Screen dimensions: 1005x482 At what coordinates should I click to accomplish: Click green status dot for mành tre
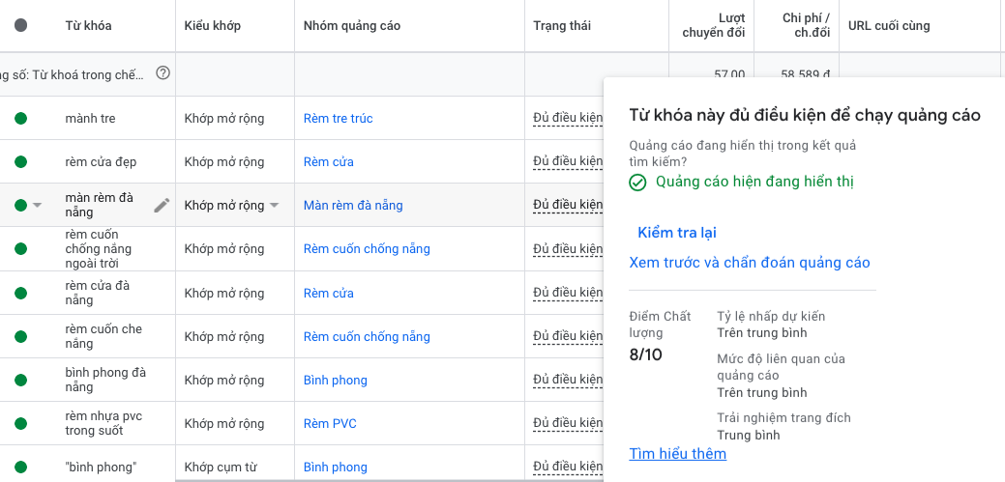[x=20, y=119]
